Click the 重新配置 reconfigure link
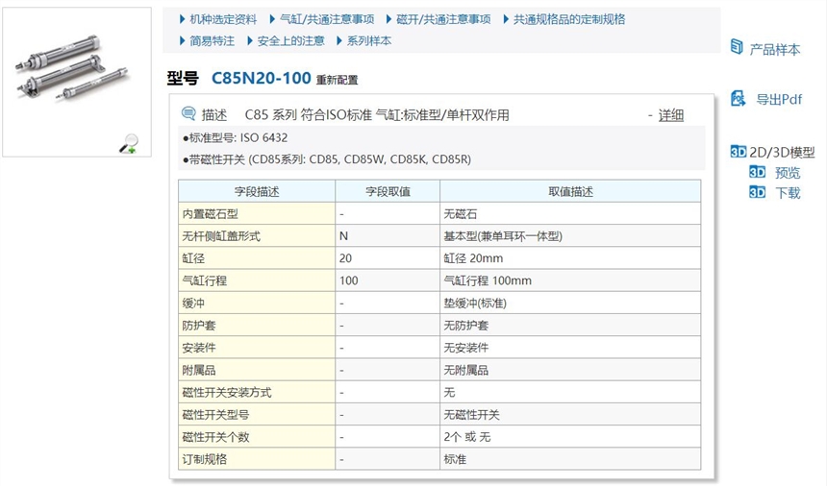 point(337,80)
